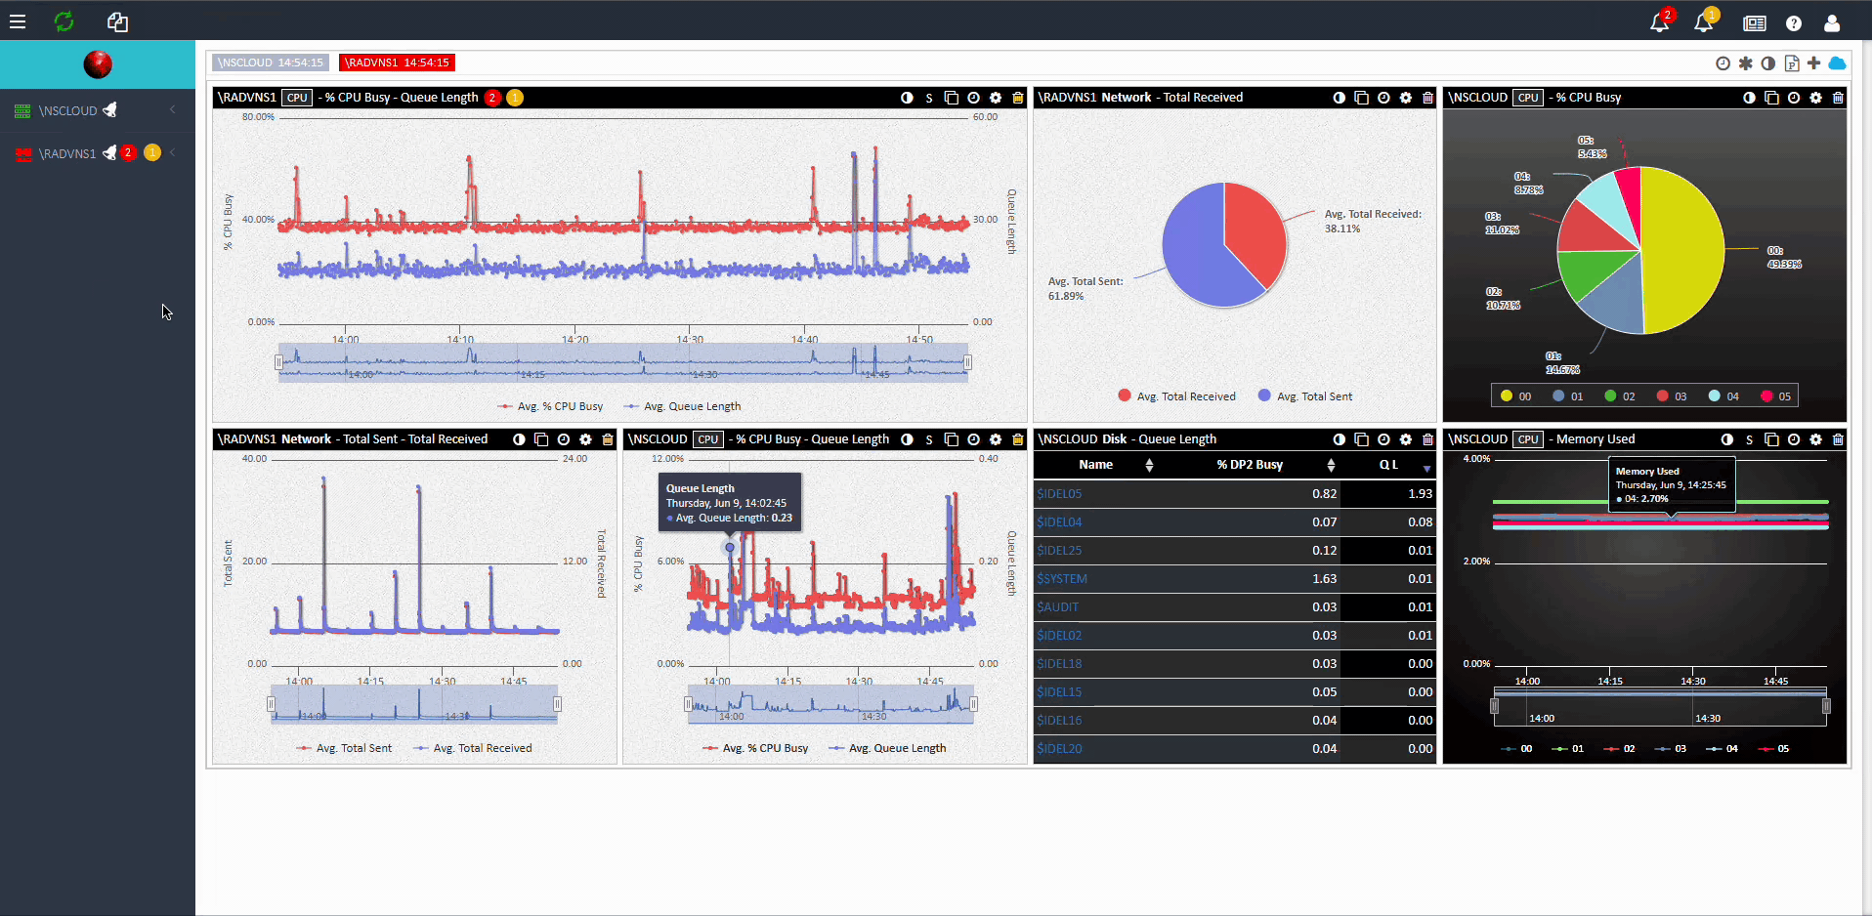Open the user profile icon
This screenshot has height=916, width=1872.
coord(1832,23)
